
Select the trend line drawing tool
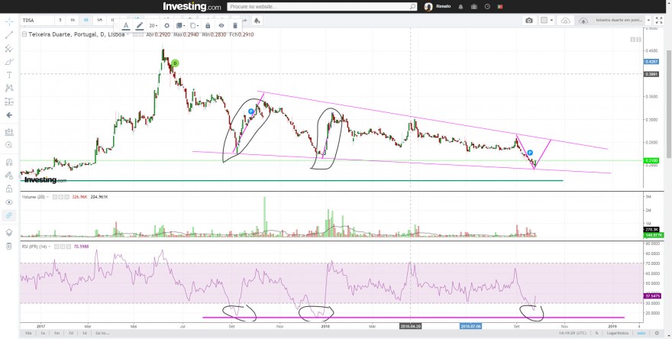click(9, 34)
